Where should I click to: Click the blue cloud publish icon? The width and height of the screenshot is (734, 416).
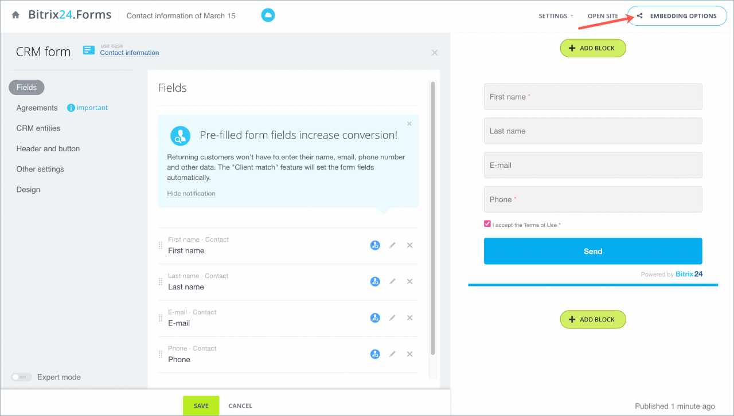click(x=268, y=15)
